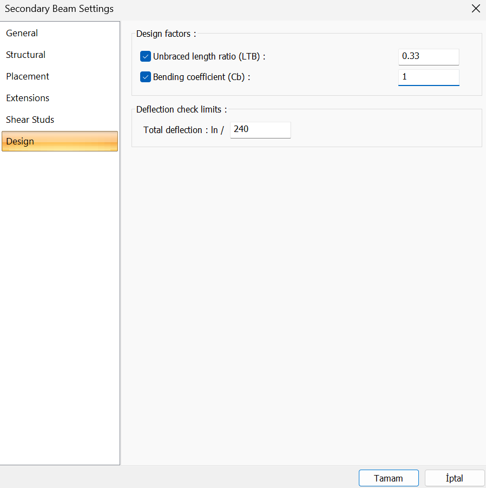Screen dimensions: 486x488
Task: Click the Total deflection limit field
Action: 260,130
